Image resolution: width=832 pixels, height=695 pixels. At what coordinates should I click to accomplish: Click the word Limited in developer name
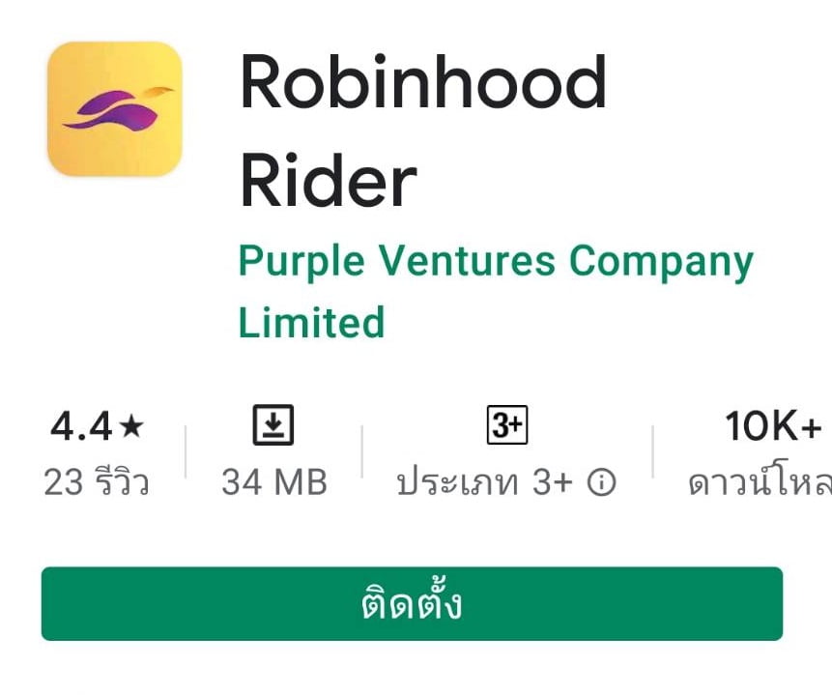[x=311, y=322]
